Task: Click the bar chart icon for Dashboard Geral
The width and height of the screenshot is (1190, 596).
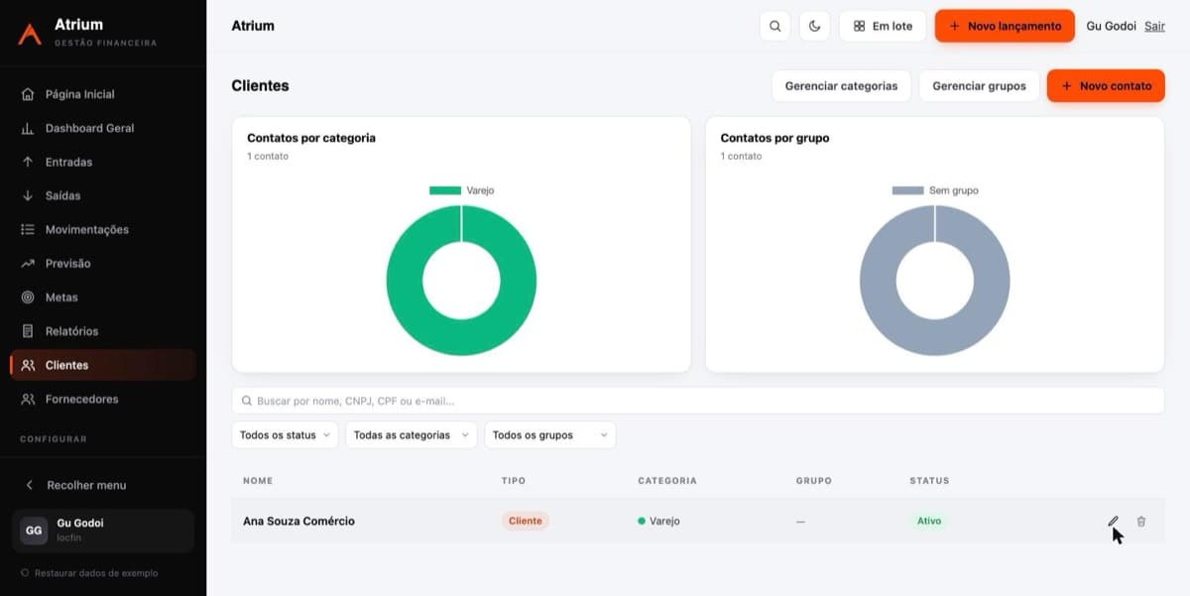Action: (x=28, y=128)
